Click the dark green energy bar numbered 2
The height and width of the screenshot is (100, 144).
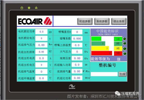coord(98,43)
